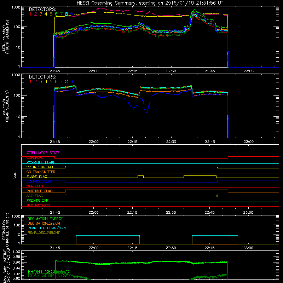The height and width of the screenshot is (283, 283).
Task: Click the DECIMATION_WEIGHT legend label
Action: (x=45, y=223)
